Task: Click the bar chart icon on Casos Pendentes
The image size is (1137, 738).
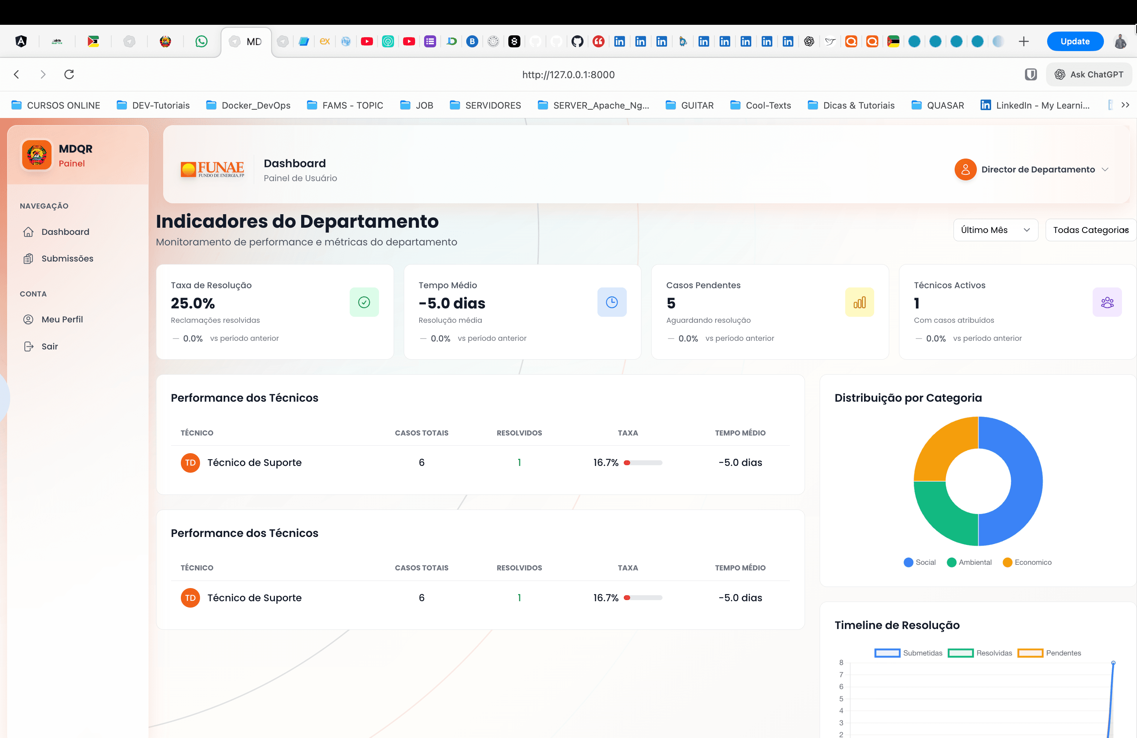Action: click(860, 302)
